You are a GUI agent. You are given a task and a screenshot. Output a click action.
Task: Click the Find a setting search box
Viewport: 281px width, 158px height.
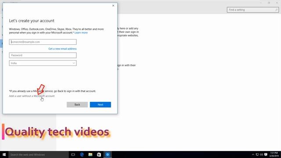(x=253, y=10)
